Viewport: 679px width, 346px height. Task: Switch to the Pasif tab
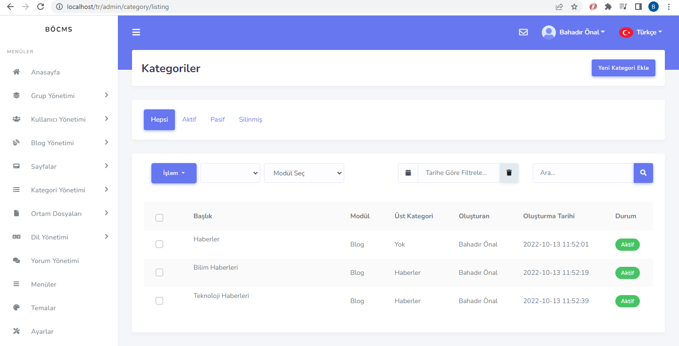(217, 119)
